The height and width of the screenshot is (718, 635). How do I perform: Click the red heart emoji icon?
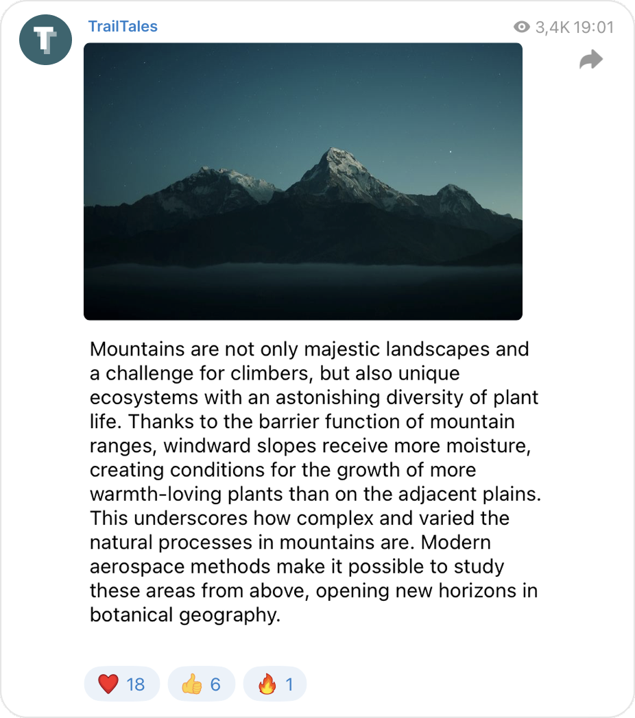[x=108, y=684]
